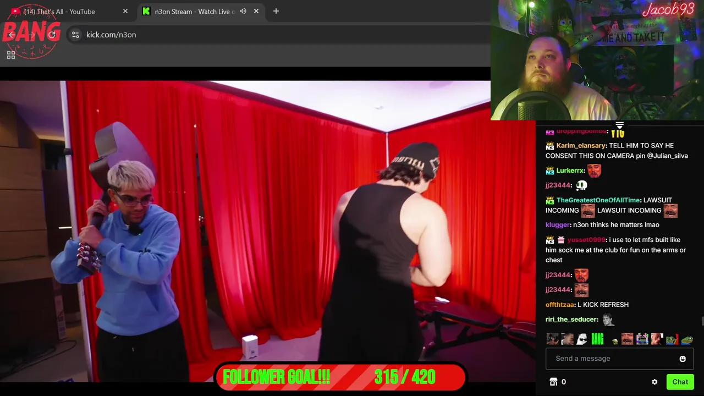Image resolution: width=704 pixels, height=396 pixels.
Task: Click offthtzaa's username in chat
Action: tap(559, 305)
